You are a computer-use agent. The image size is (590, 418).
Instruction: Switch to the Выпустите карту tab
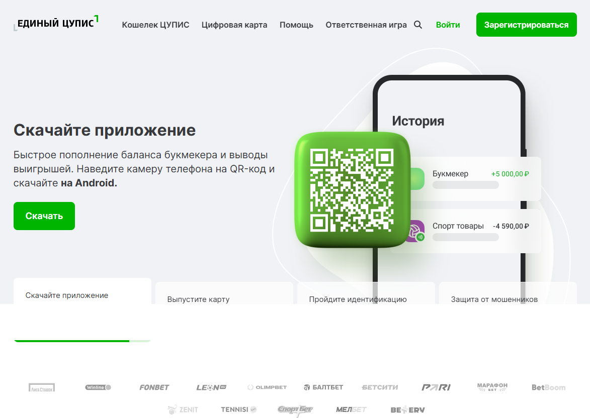pyautogui.click(x=224, y=293)
